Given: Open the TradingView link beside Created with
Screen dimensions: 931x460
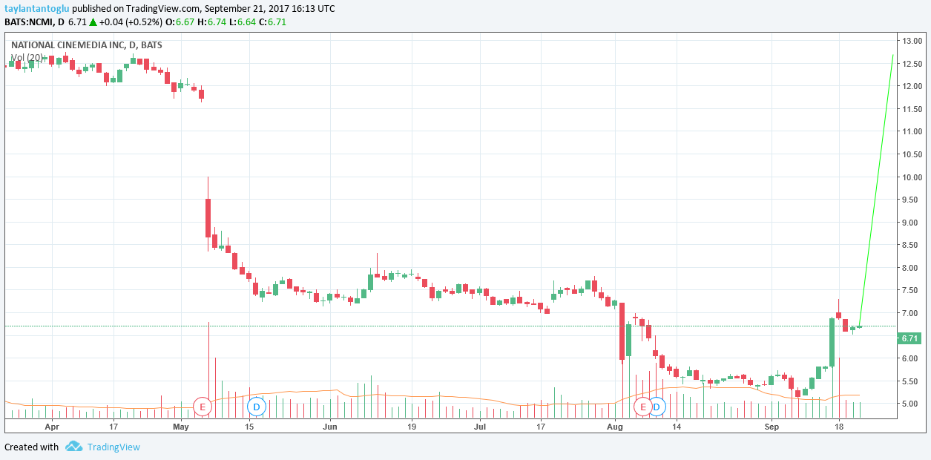Looking at the screenshot, I should coord(114,447).
